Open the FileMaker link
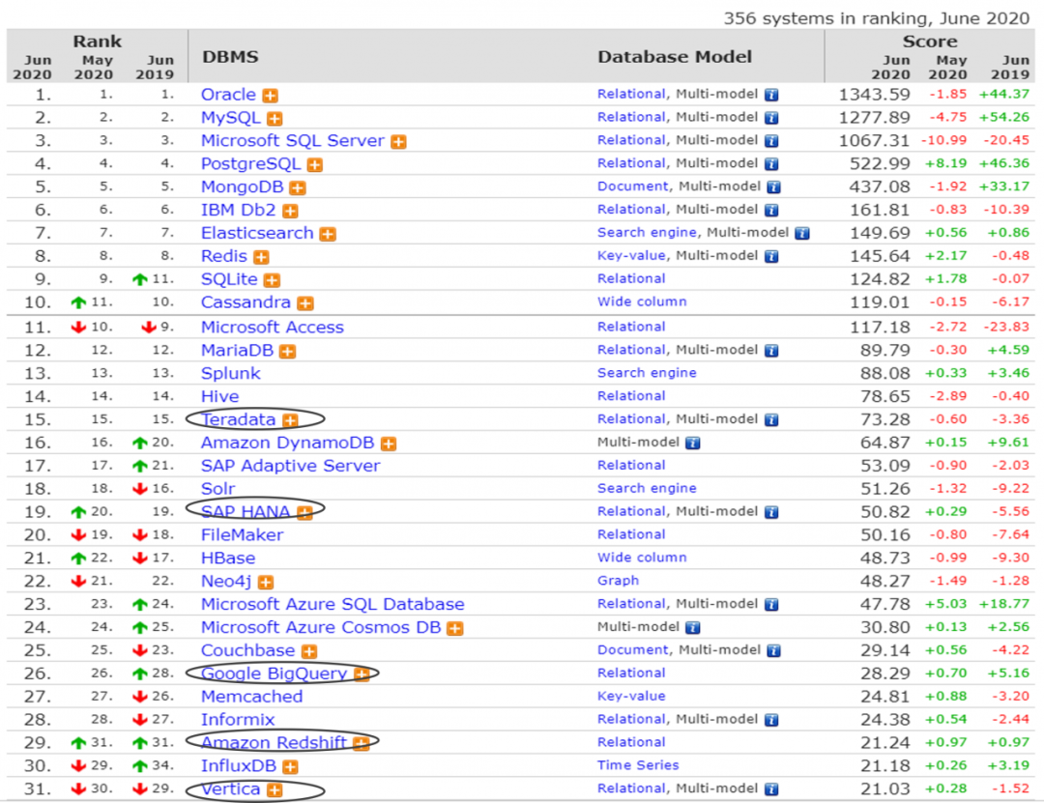The width and height of the screenshot is (1044, 803). (243, 535)
